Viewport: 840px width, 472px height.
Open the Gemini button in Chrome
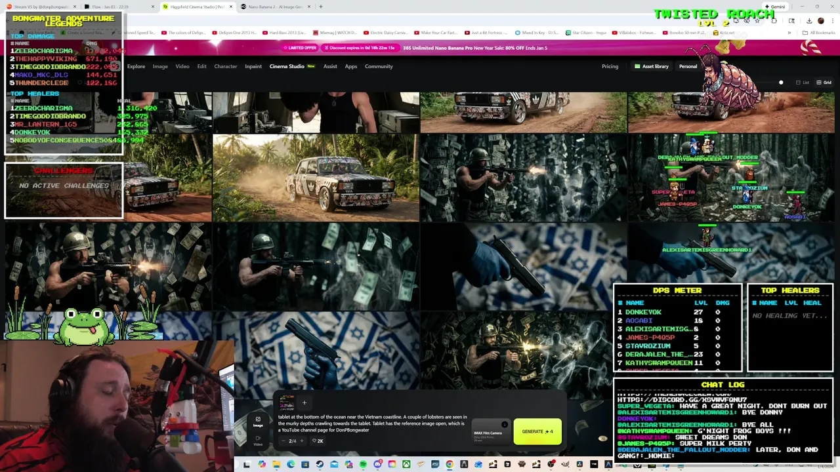click(x=774, y=7)
